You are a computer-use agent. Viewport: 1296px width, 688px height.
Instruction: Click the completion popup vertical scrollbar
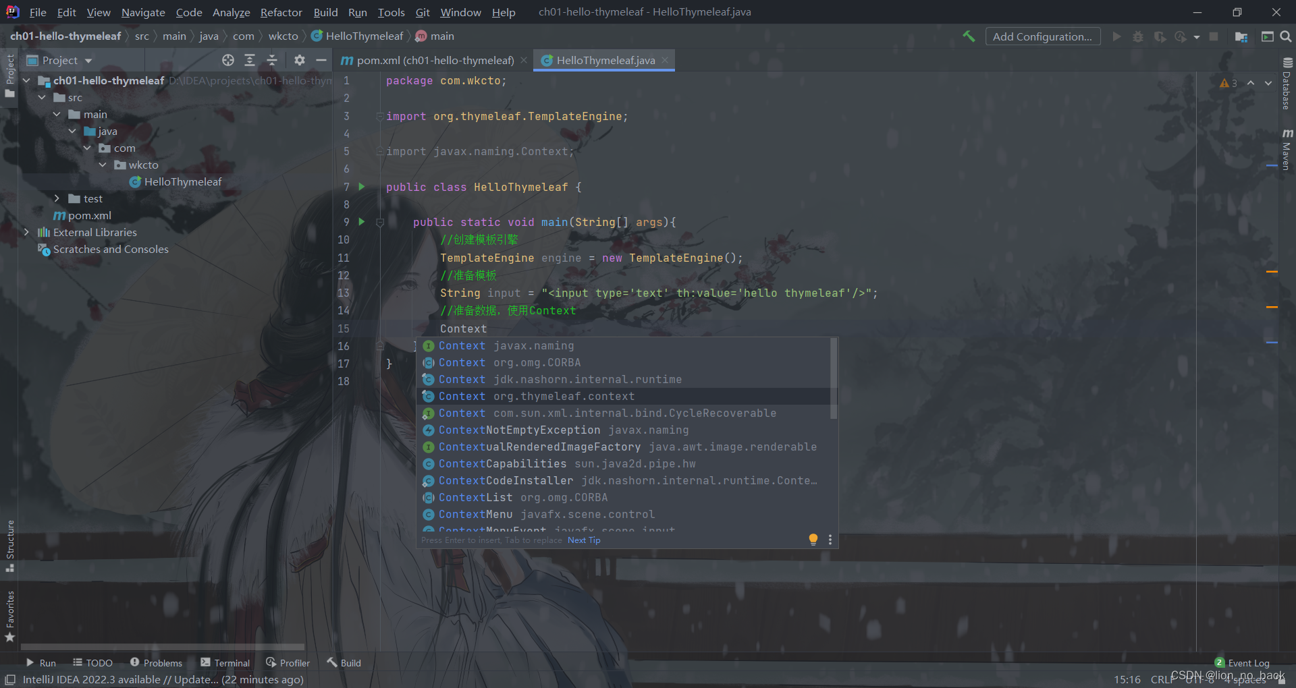coord(834,378)
